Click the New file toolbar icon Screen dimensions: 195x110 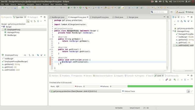pos(2,8)
